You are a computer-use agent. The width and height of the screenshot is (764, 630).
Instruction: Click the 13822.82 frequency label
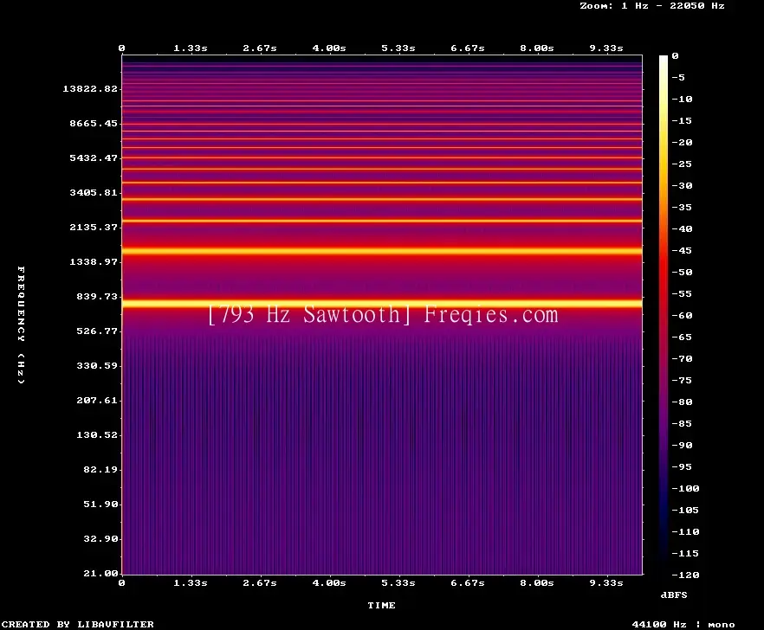(x=90, y=88)
